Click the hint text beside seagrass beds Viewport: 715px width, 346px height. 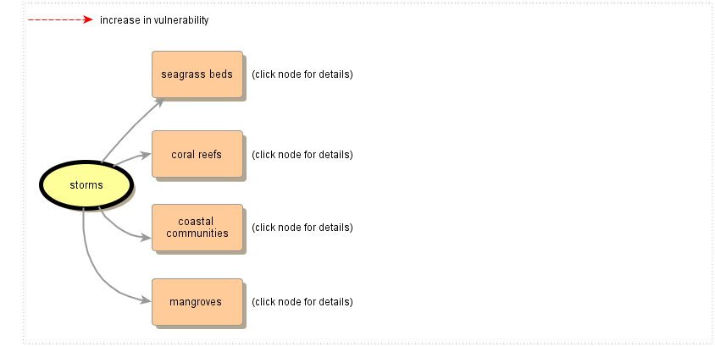(302, 74)
